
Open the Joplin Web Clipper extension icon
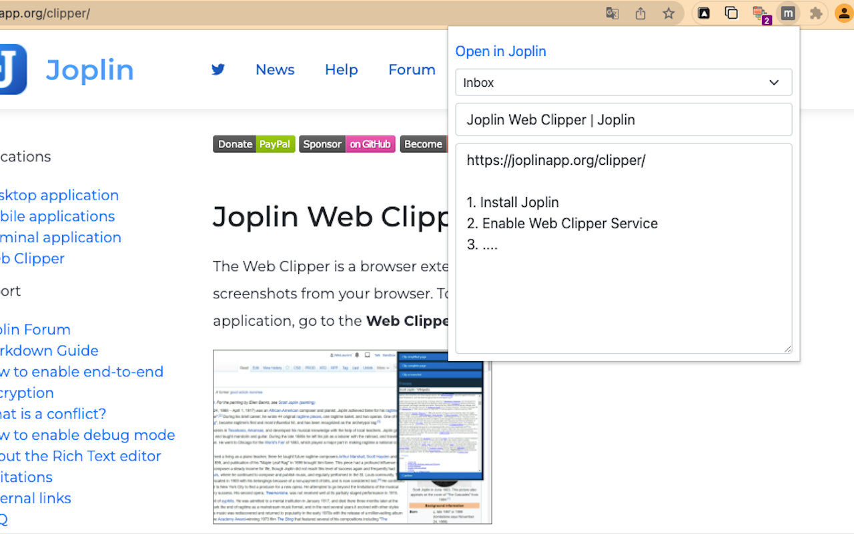click(787, 13)
